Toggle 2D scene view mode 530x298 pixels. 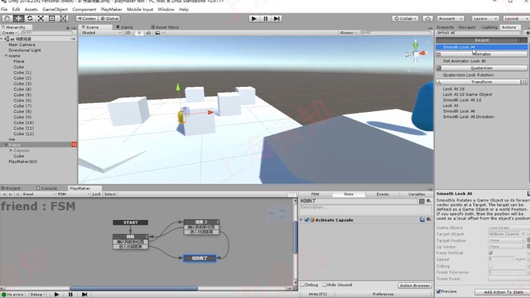coord(128,33)
